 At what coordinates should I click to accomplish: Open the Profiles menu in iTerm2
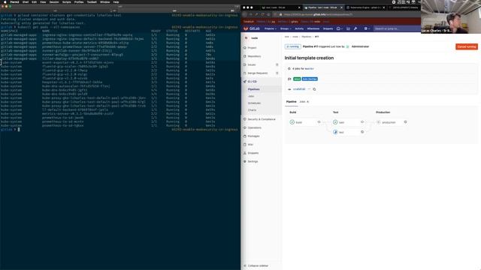(79, 1)
